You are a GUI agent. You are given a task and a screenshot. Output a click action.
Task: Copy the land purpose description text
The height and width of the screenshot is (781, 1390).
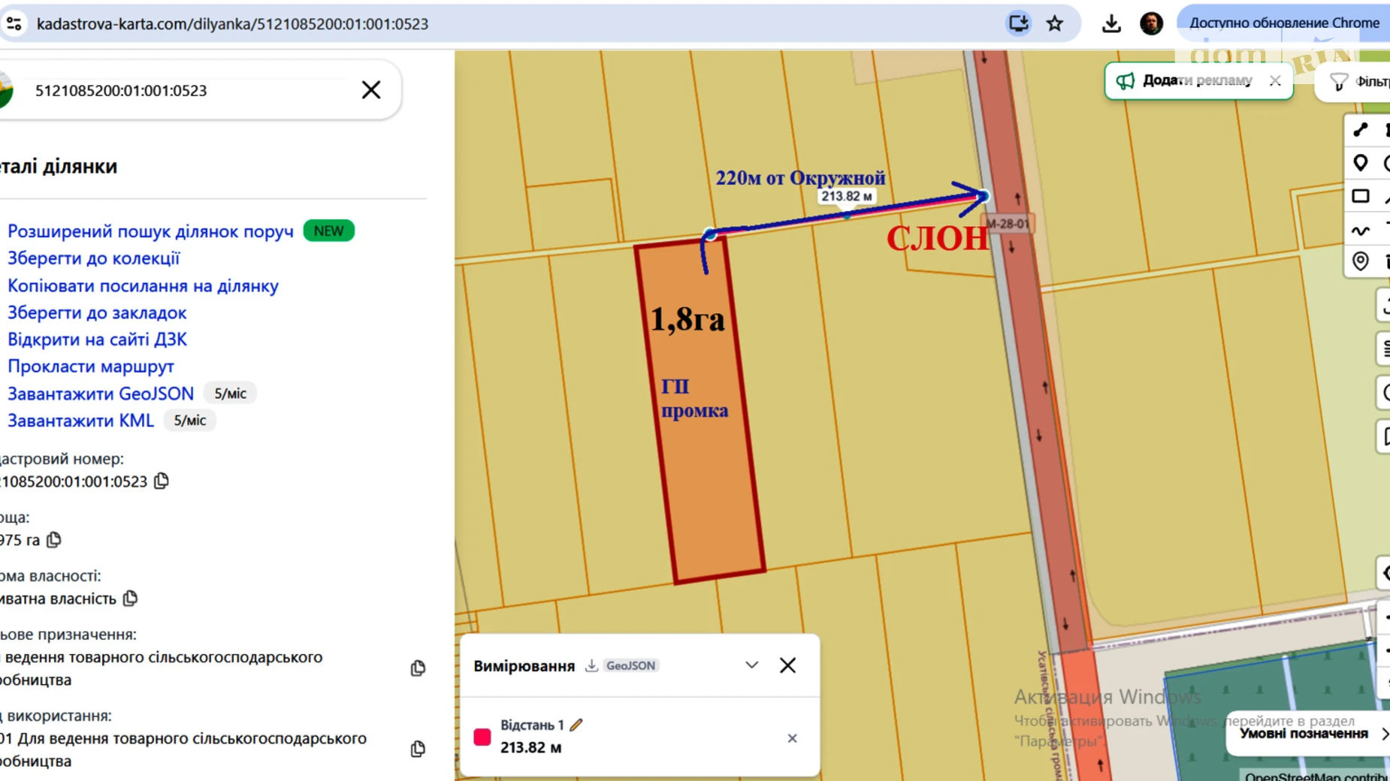tap(418, 668)
